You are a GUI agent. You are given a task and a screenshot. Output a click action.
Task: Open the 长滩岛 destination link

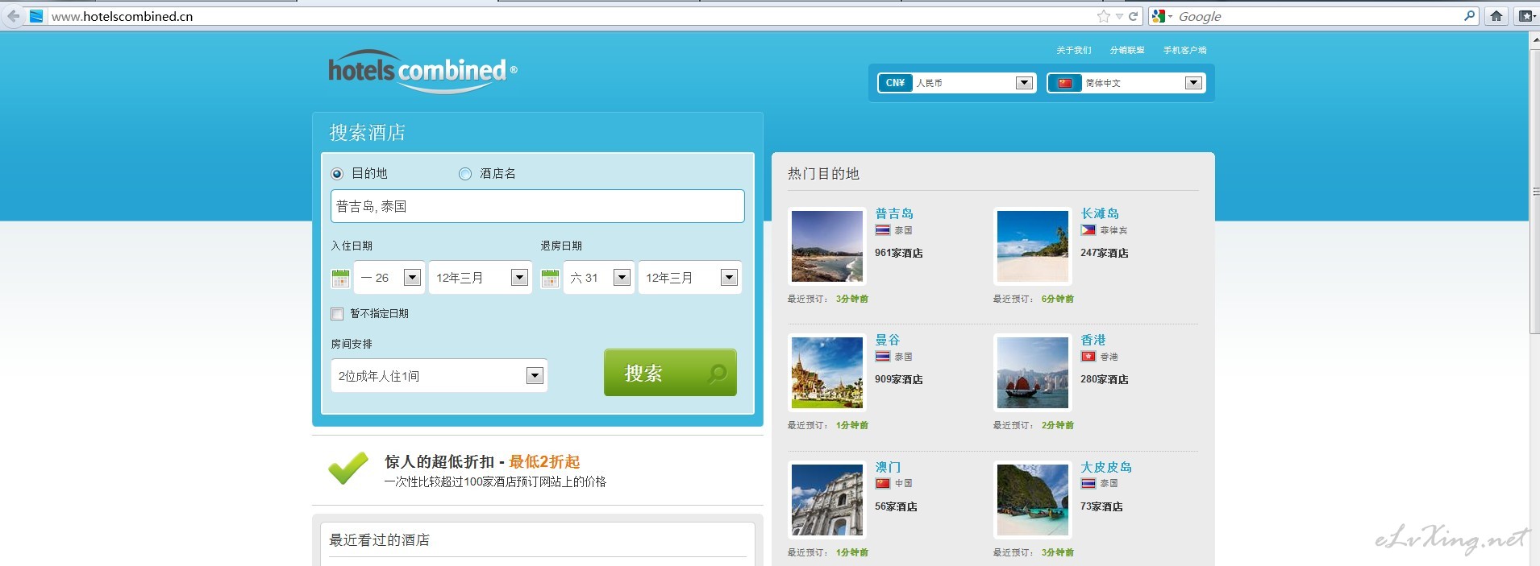1100,213
